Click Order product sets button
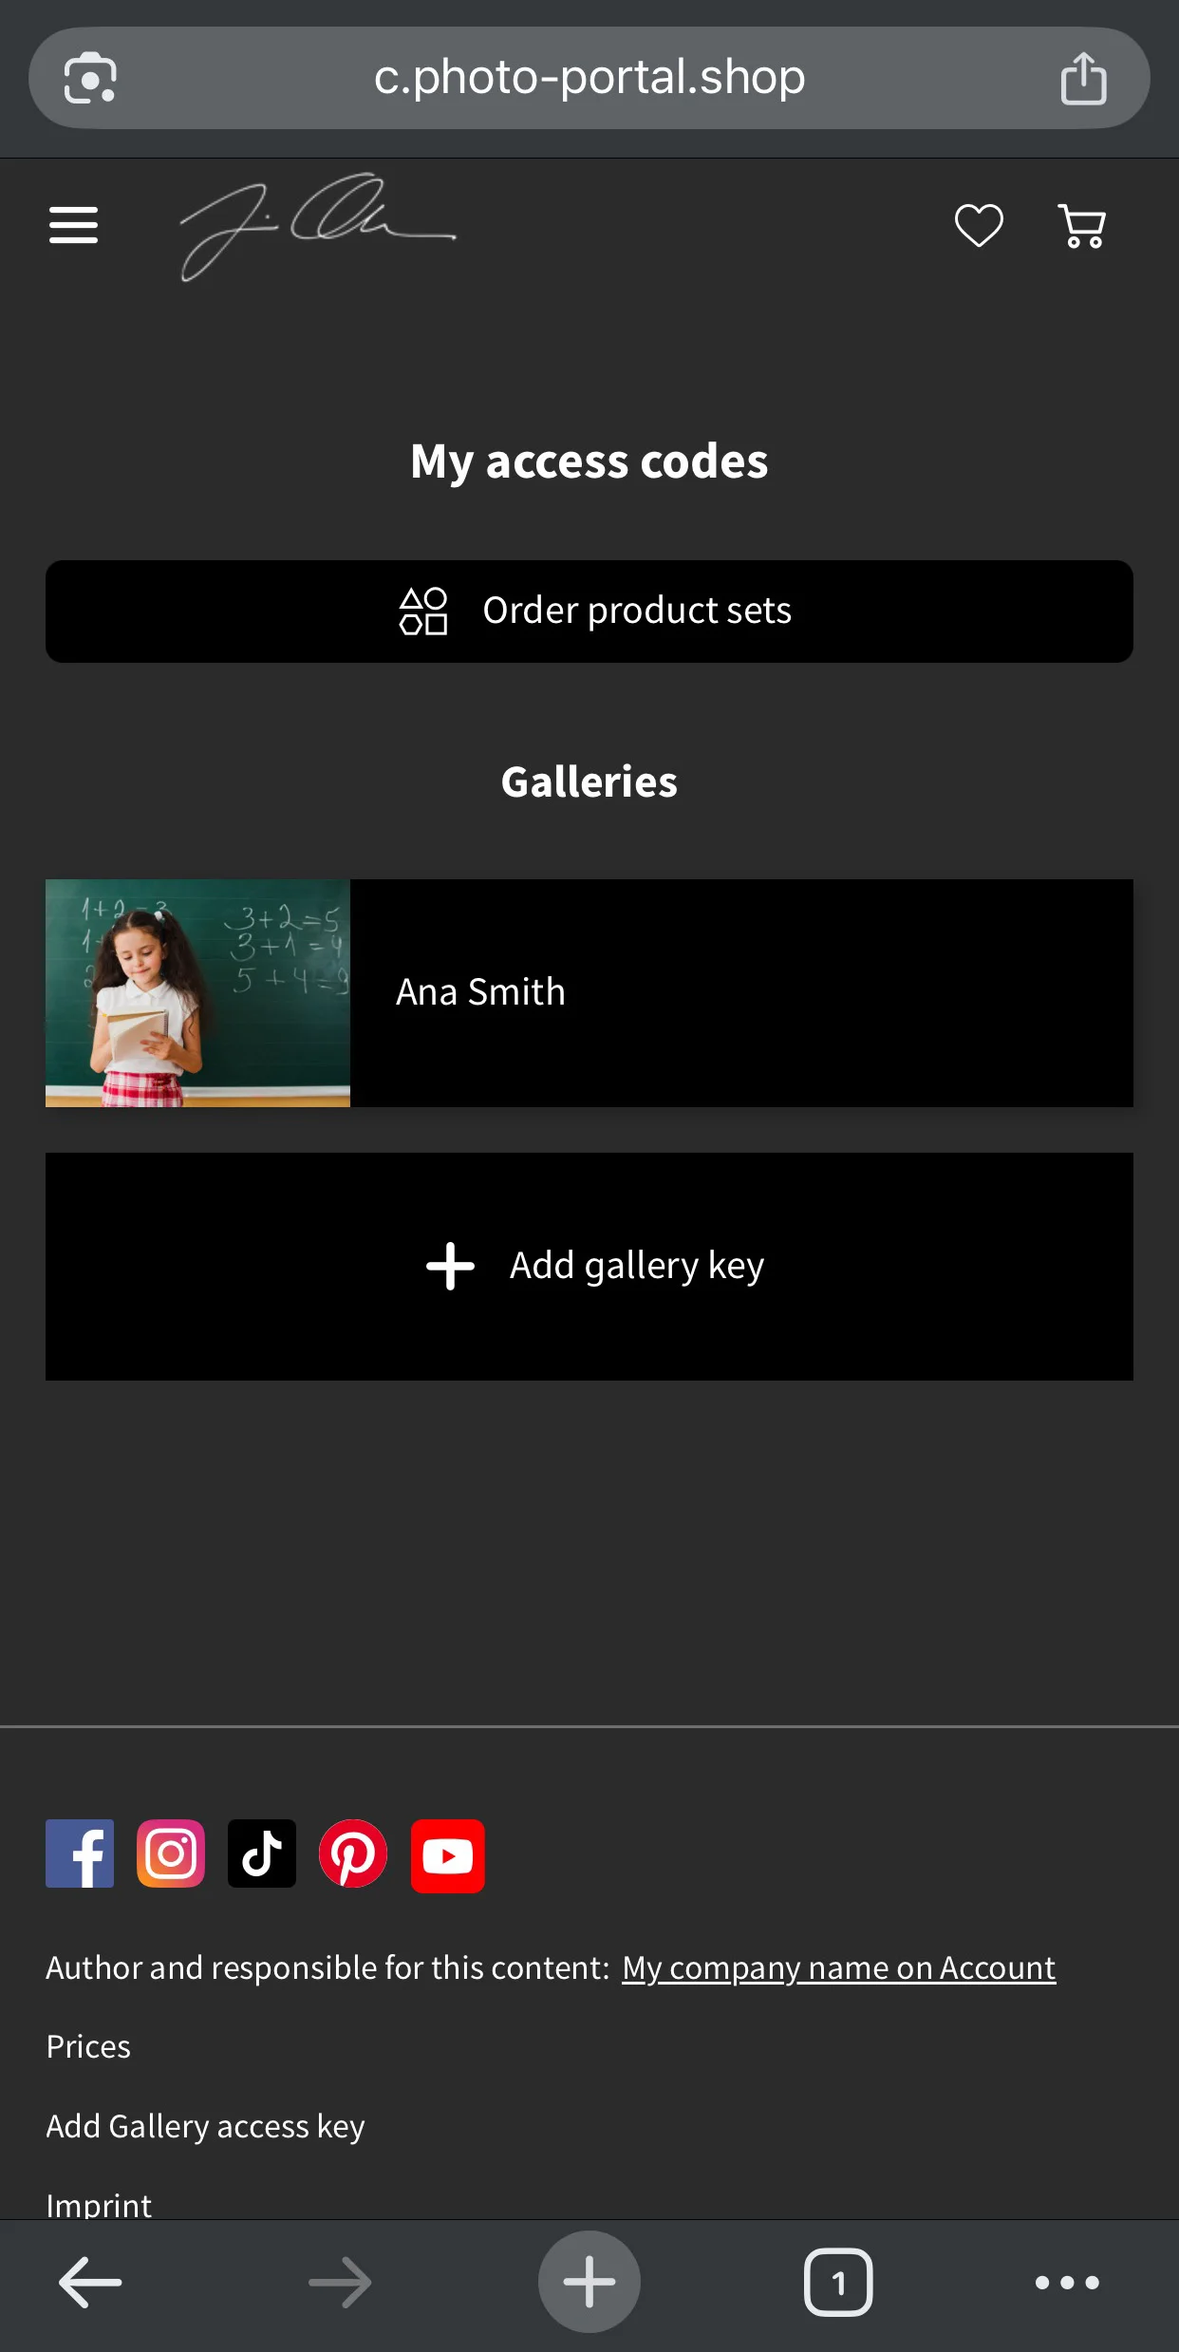 (x=589, y=612)
